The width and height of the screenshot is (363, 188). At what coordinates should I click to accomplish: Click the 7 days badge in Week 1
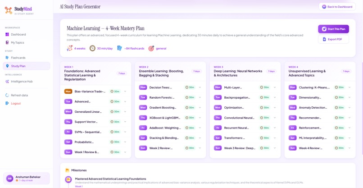(122, 73)
